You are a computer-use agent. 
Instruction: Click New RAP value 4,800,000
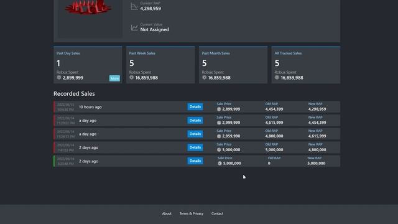(317, 150)
